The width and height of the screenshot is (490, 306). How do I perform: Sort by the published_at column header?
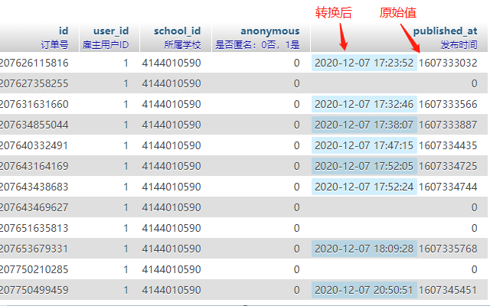(x=445, y=31)
